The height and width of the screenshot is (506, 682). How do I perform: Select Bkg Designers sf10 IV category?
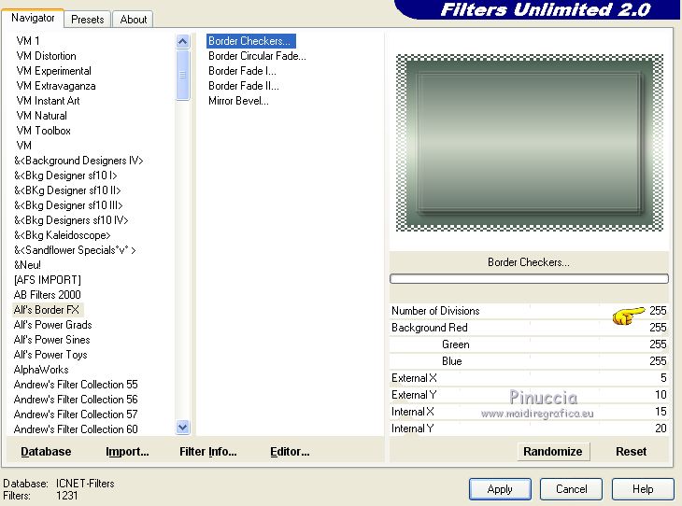pos(71,220)
